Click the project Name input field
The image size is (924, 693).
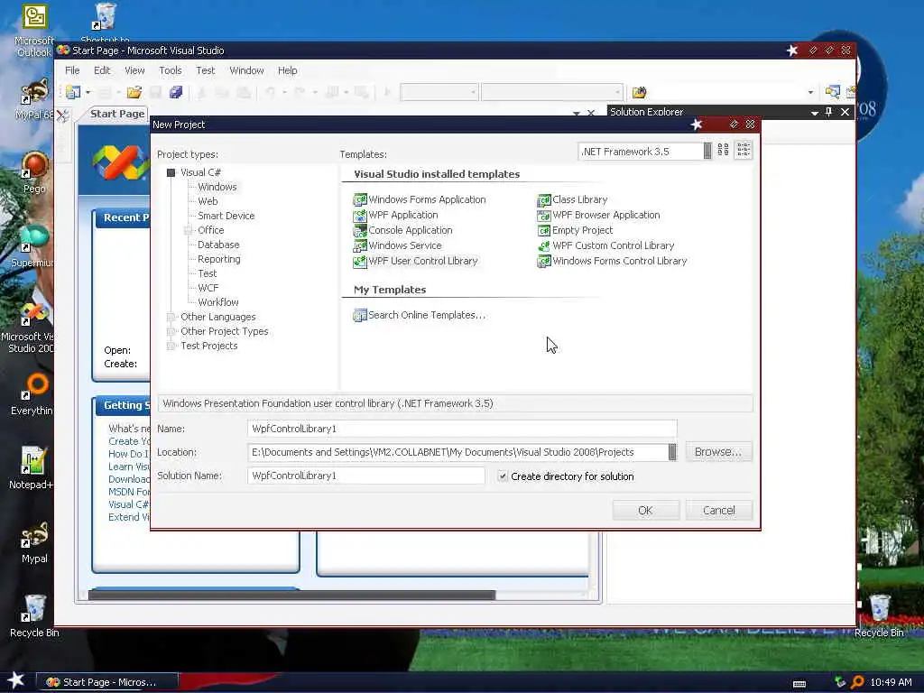click(462, 429)
